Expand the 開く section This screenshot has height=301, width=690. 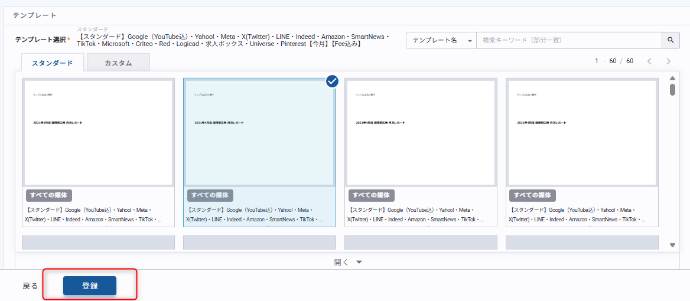pos(347,262)
